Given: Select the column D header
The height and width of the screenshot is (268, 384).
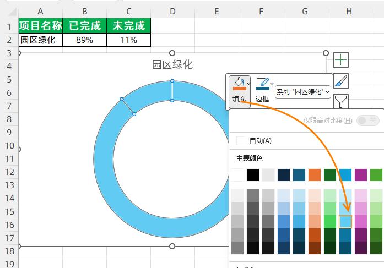Looking at the screenshot, I should [x=172, y=11].
